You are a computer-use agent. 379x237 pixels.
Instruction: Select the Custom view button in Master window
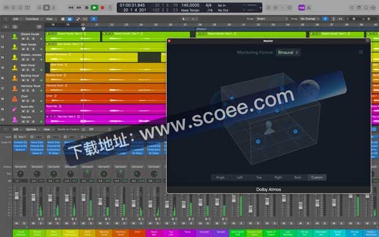click(x=316, y=177)
